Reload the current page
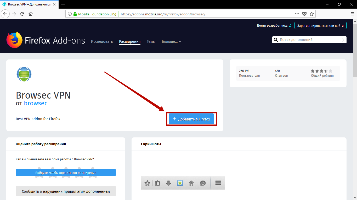Viewport: 357px width, 200px height. [x=22, y=14]
